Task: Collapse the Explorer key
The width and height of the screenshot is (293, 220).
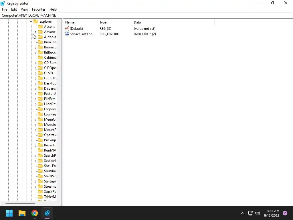Action: [31, 21]
